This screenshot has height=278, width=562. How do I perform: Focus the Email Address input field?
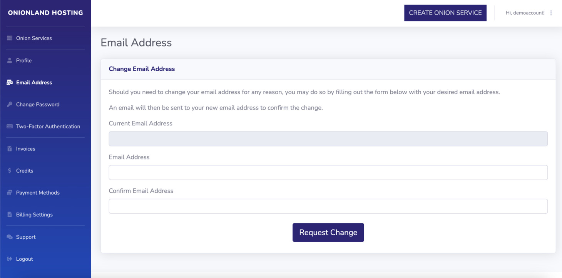[328, 172]
